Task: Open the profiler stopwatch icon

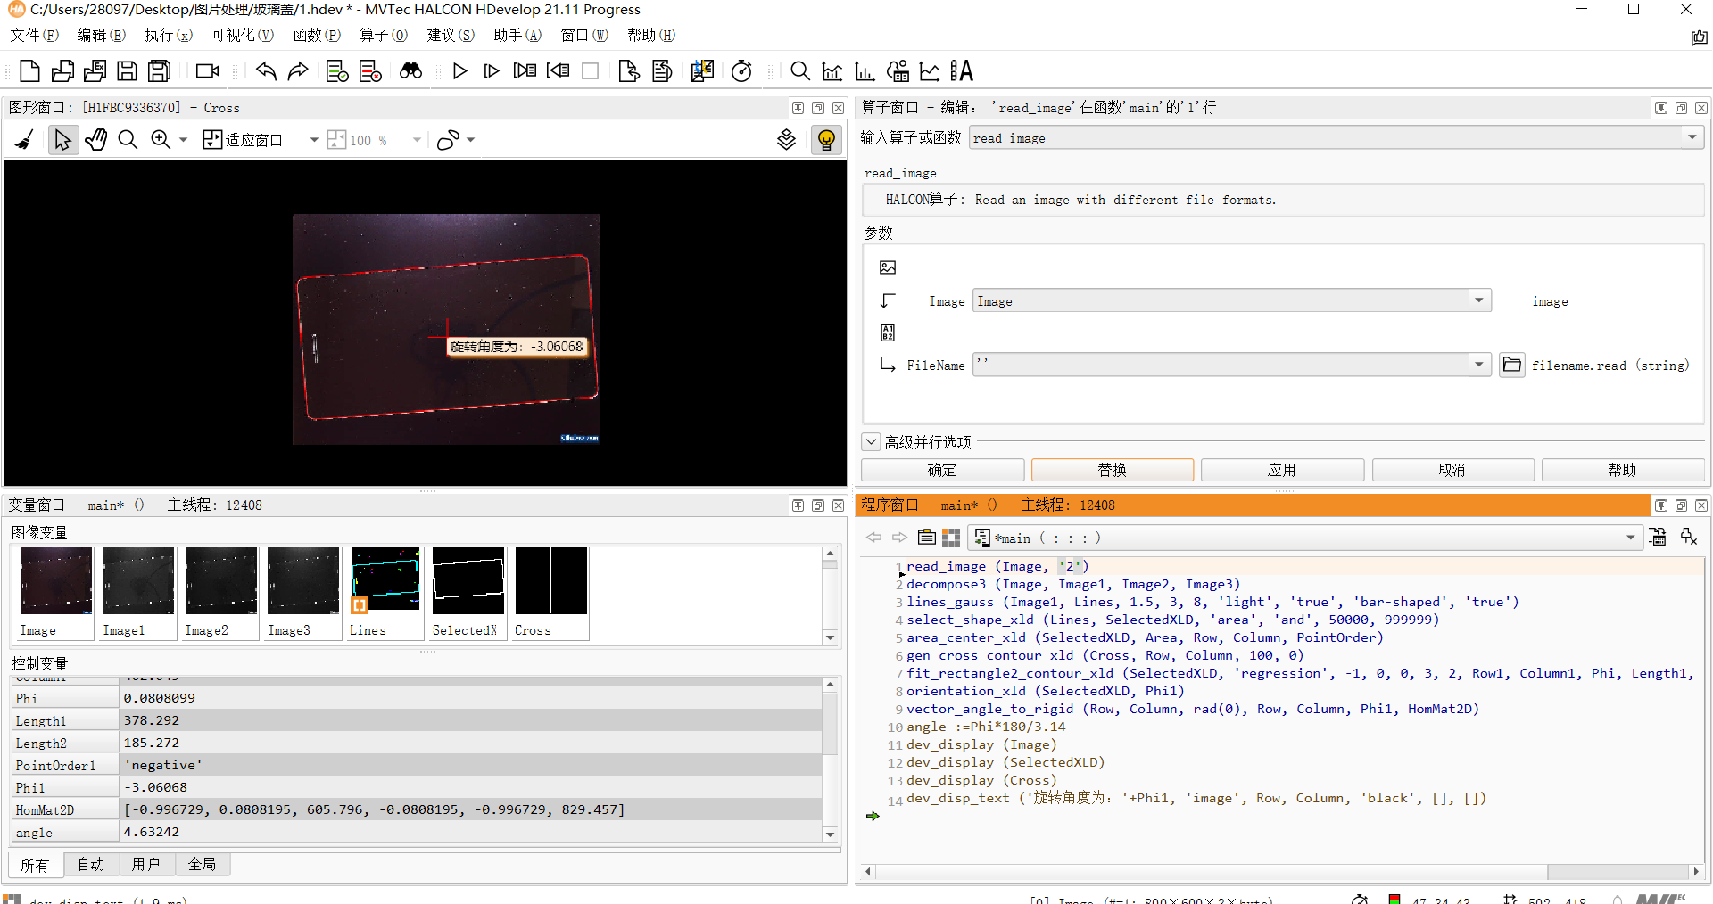Action: click(x=741, y=70)
